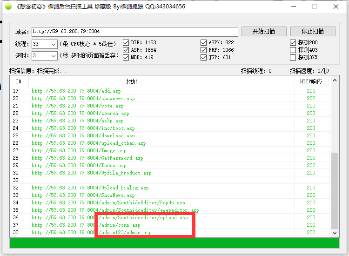The width and height of the screenshot is (349, 256).
Task: Click the 扫描信息 status text
Action: point(38,71)
